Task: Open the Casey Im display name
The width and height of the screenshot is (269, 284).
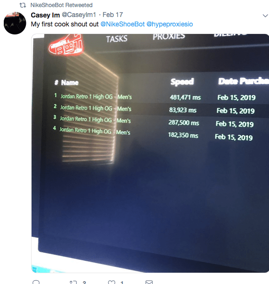Action: 45,15
